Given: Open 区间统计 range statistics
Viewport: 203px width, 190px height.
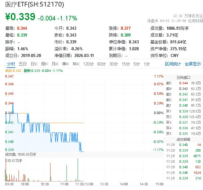Looking at the screenshot, I should pyautogui.click(x=173, y=64).
